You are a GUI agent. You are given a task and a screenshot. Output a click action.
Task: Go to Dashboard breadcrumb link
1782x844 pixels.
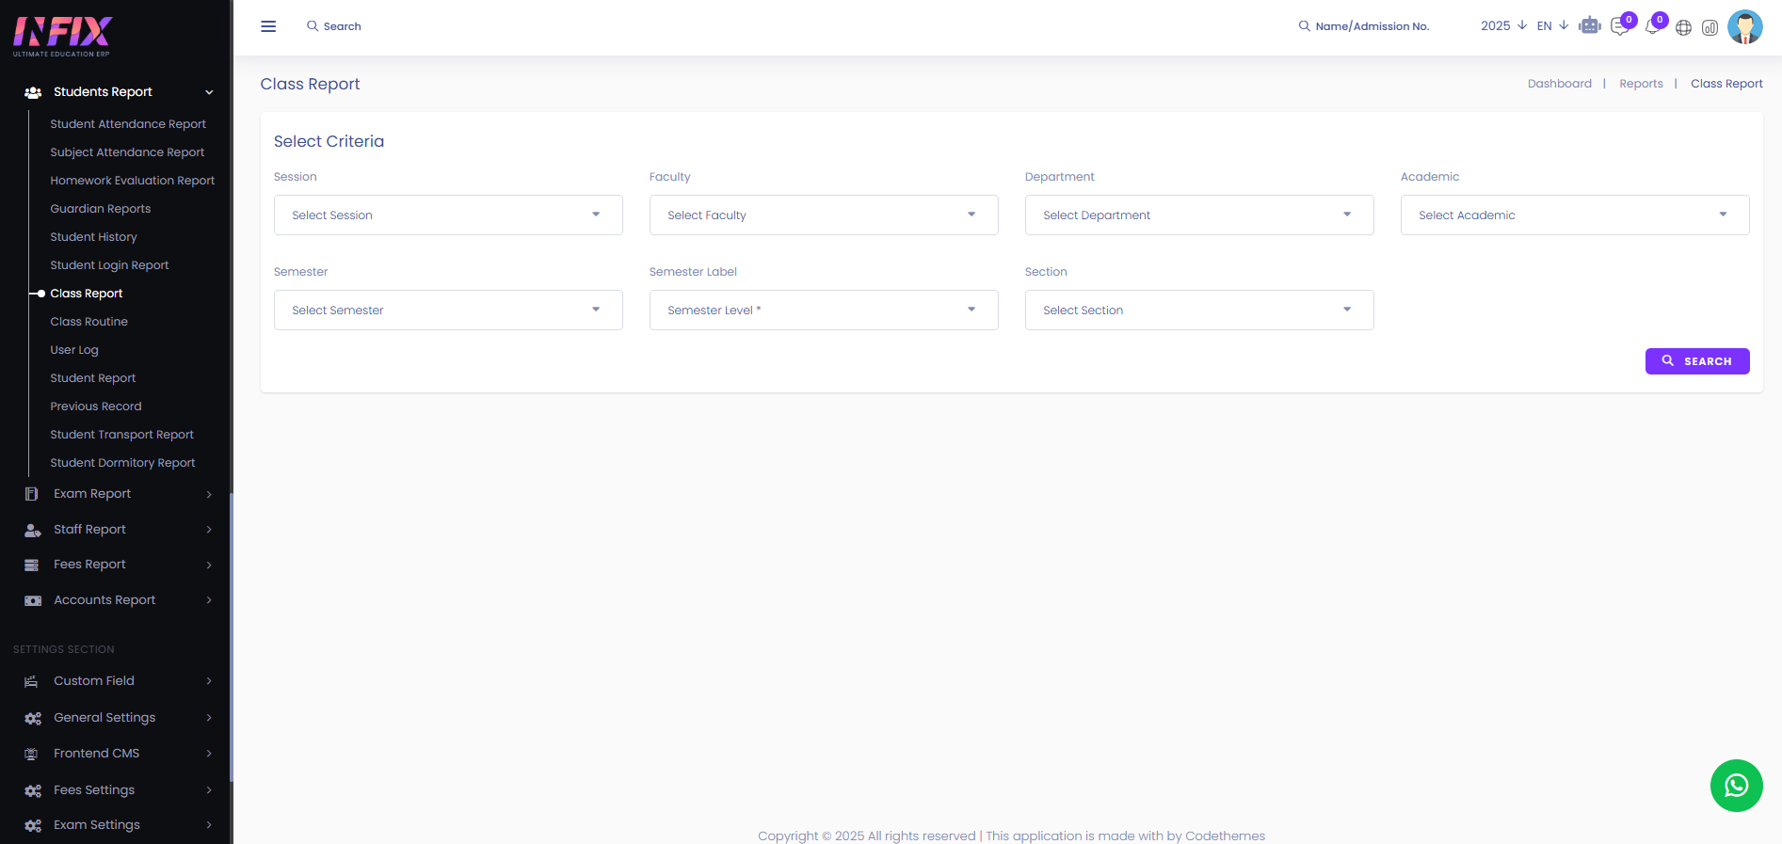coord(1560,84)
